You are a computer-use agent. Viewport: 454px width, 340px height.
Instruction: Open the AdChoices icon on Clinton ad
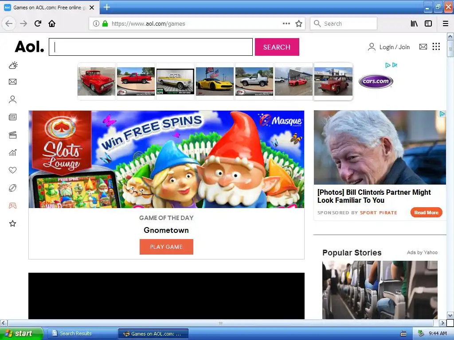(x=442, y=114)
